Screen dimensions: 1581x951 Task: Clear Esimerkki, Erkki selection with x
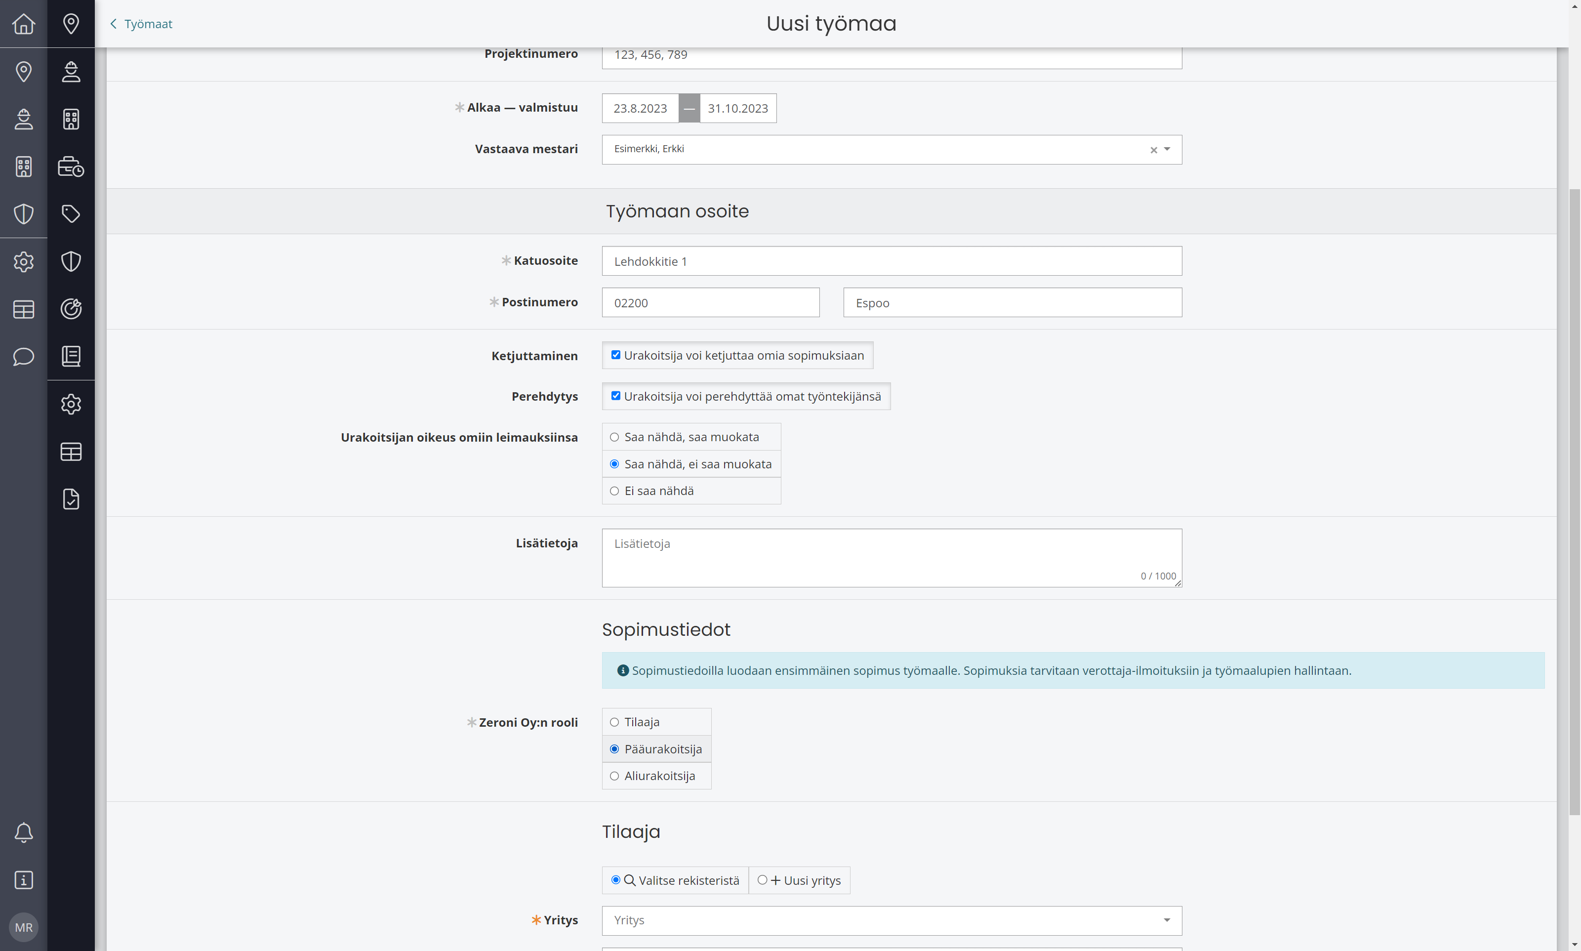pos(1154,150)
